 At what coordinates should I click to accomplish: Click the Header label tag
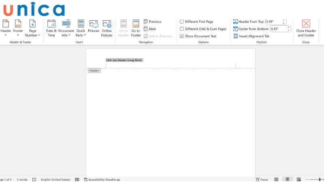(x=94, y=70)
